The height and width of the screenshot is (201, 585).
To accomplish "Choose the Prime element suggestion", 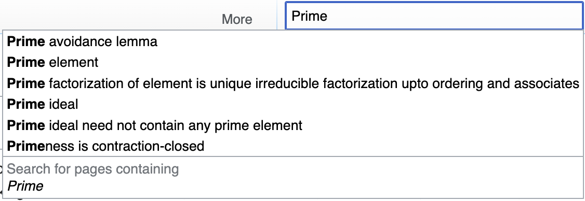I will (x=293, y=62).
